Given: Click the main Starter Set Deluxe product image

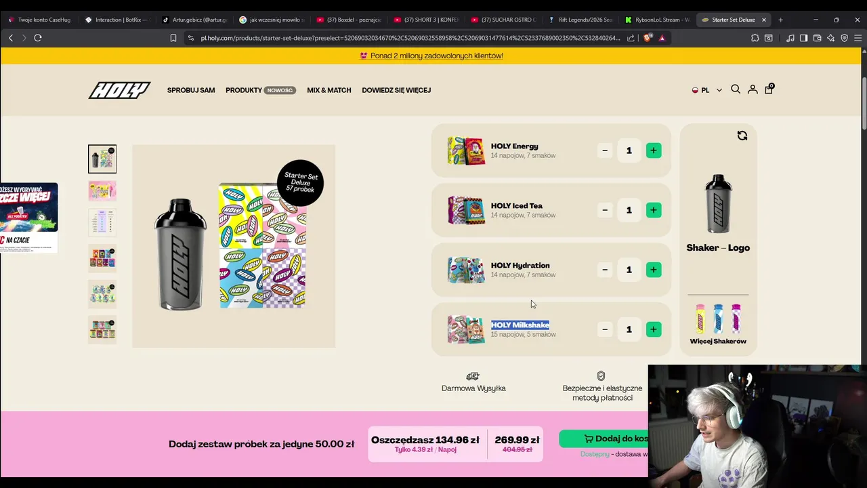Looking at the screenshot, I should (x=234, y=246).
